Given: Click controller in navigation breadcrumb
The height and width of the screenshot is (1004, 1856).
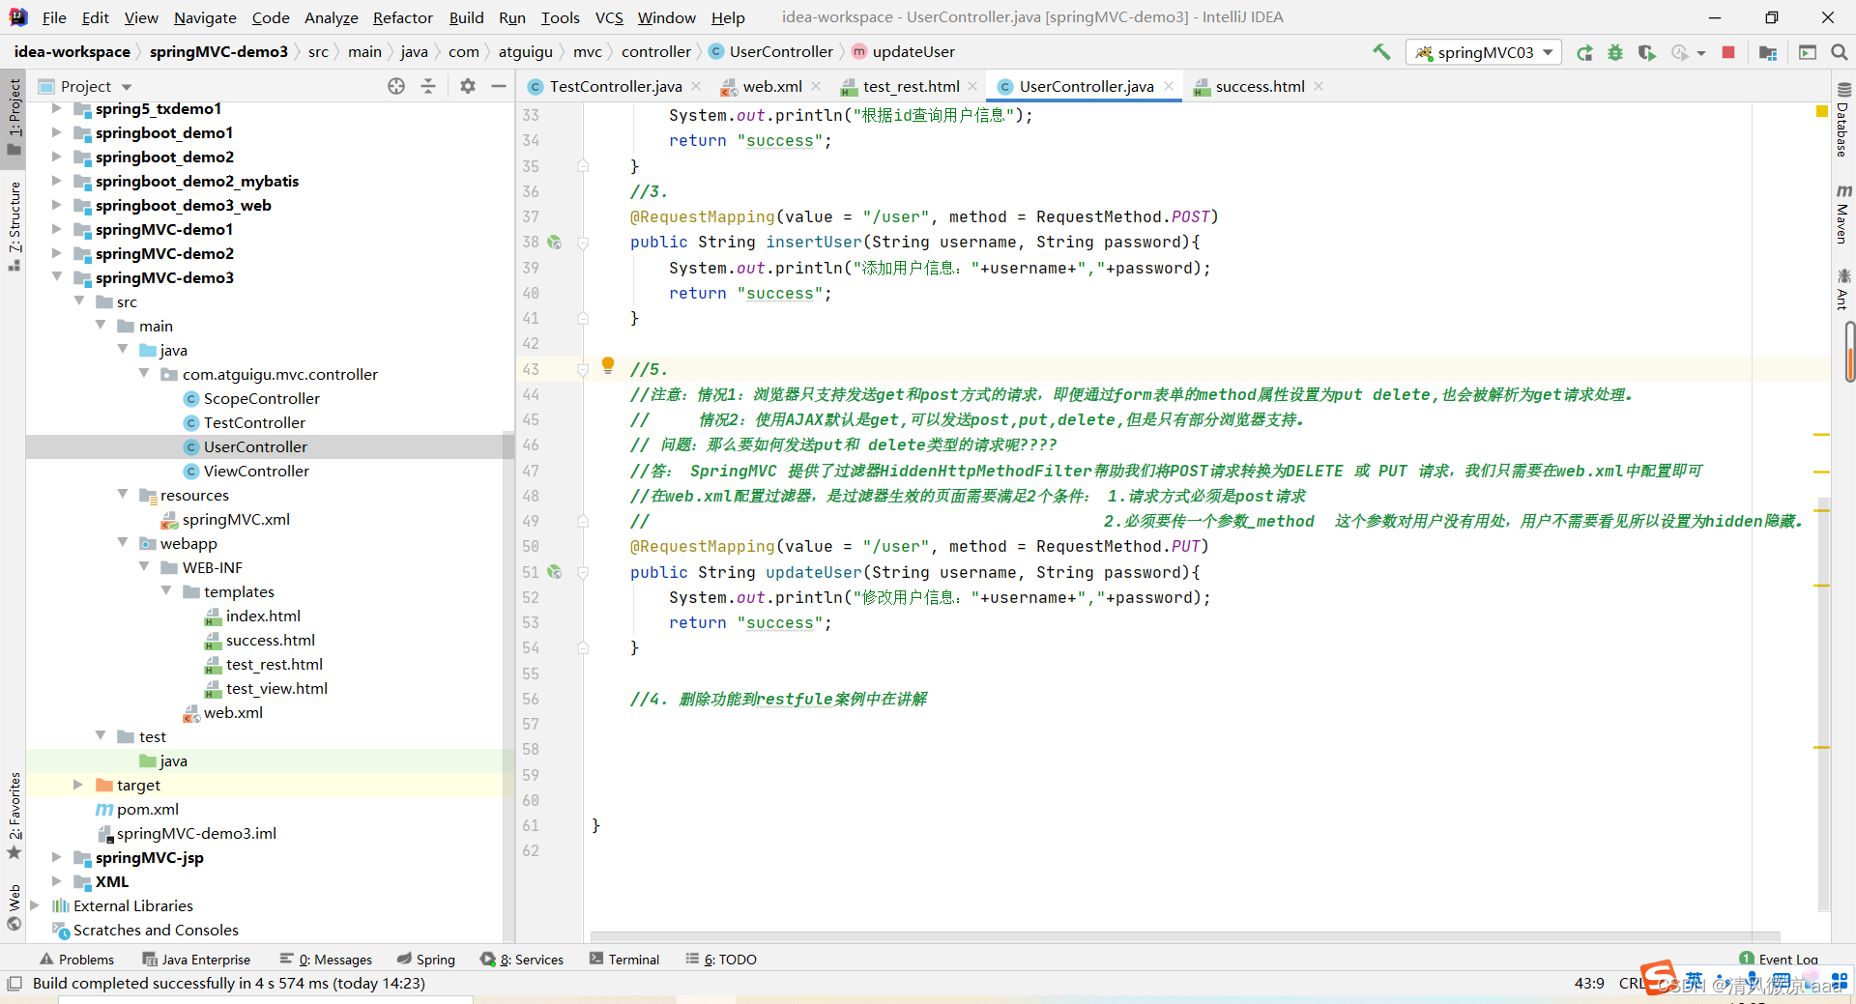Looking at the screenshot, I should click(656, 52).
